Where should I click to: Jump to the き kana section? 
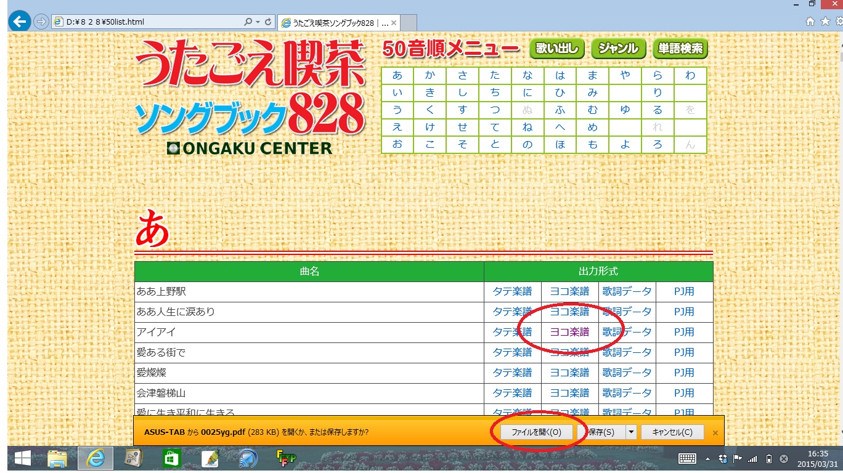point(430,93)
